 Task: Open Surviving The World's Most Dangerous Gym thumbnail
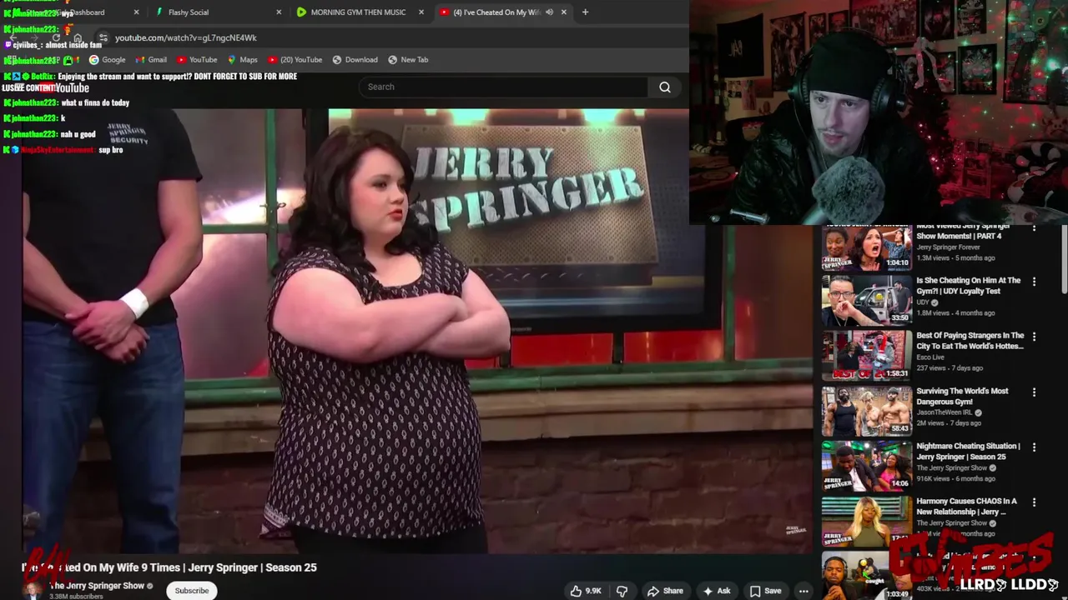tap(866, 411)
